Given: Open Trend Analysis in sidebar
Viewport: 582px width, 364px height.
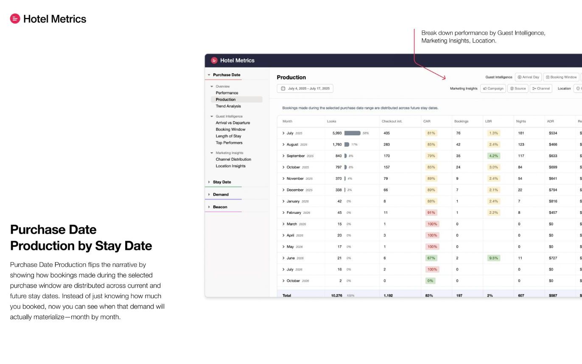Looking at the screenshot, I should point(228,106).
